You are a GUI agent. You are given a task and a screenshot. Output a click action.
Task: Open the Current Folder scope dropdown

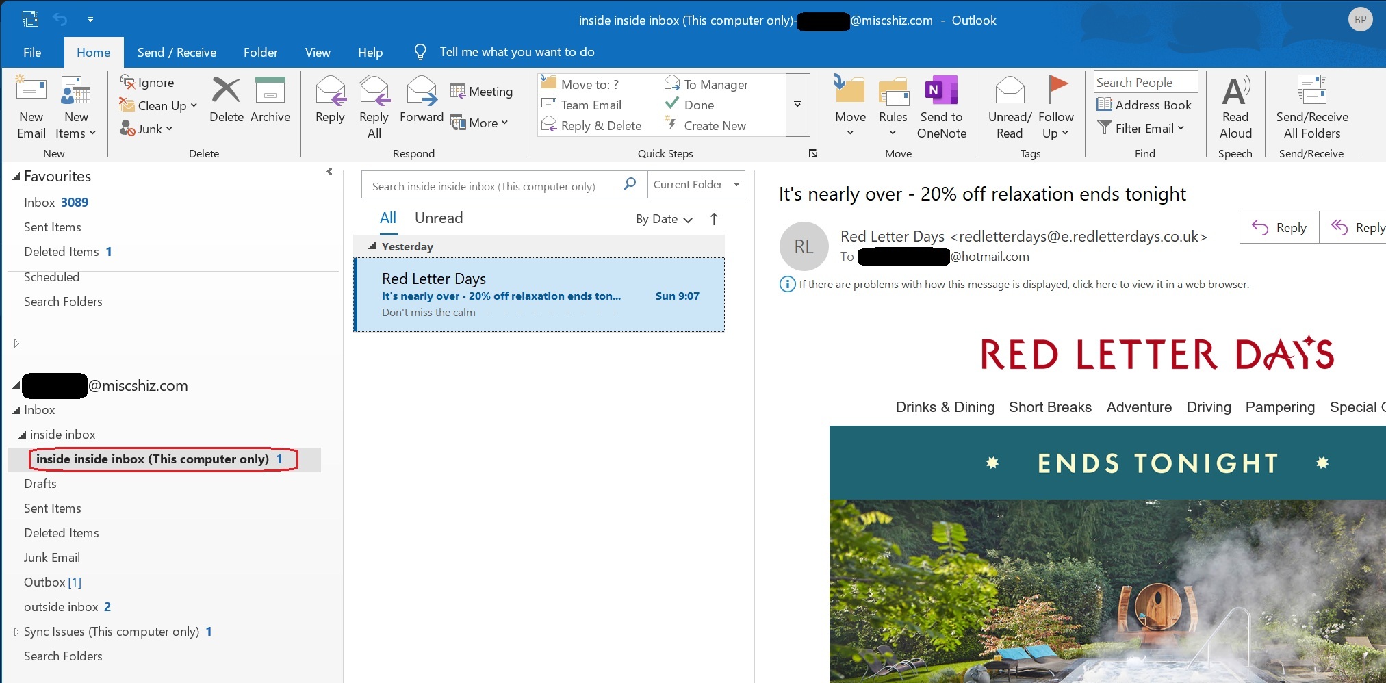(x=696, y=185)
